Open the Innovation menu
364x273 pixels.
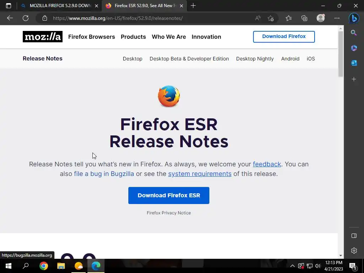click(x=206, y=37)
